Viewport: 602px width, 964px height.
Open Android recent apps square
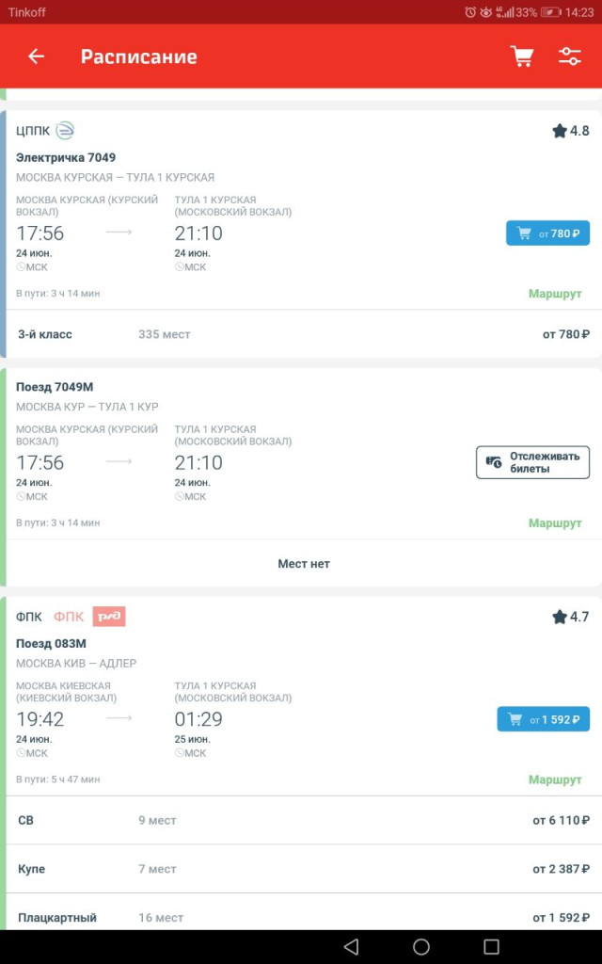(491, 946)
